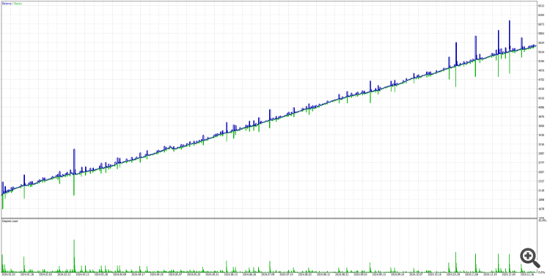550x277 pixels.
Task: Click the rightmost end of the balance line
Action: point(535,45)
